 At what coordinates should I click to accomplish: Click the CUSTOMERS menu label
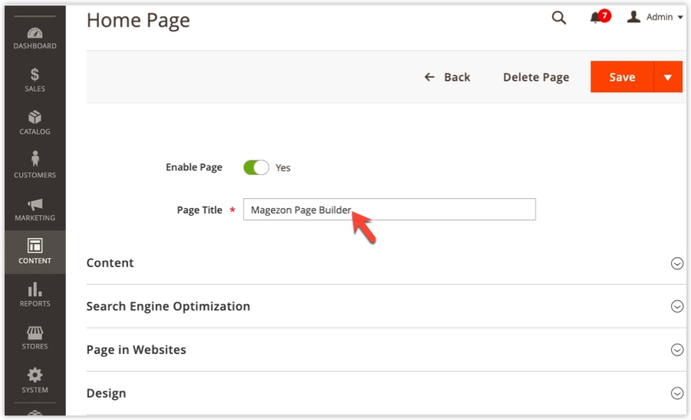point(35,175)
